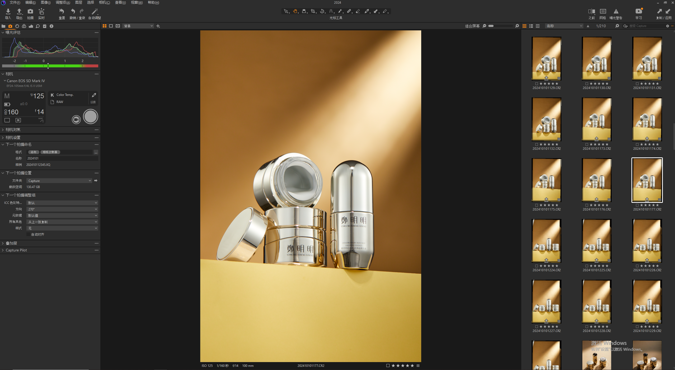Open the Color tool tab with three circles

[x=24, y=26]
